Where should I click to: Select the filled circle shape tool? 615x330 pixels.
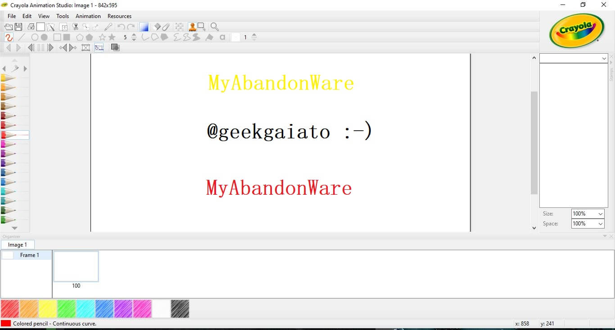[x=44, y=37]
